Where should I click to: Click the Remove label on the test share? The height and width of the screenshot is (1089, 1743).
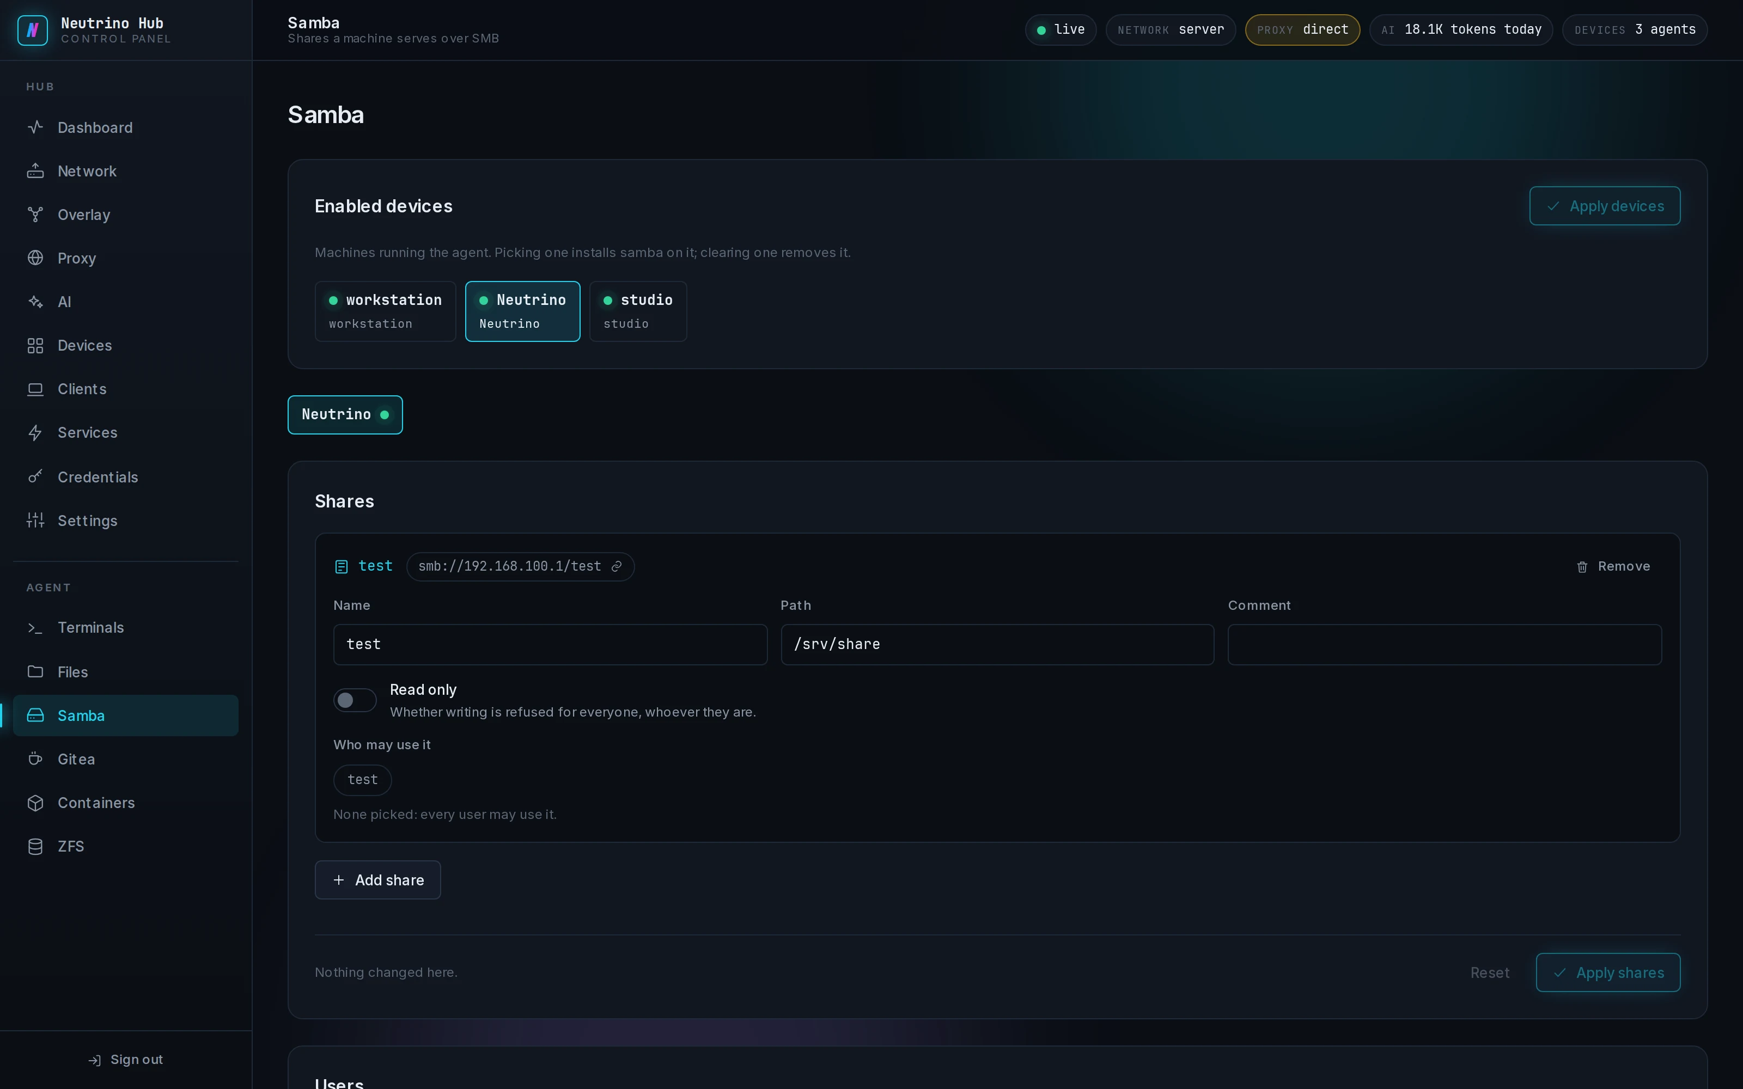1624,567
